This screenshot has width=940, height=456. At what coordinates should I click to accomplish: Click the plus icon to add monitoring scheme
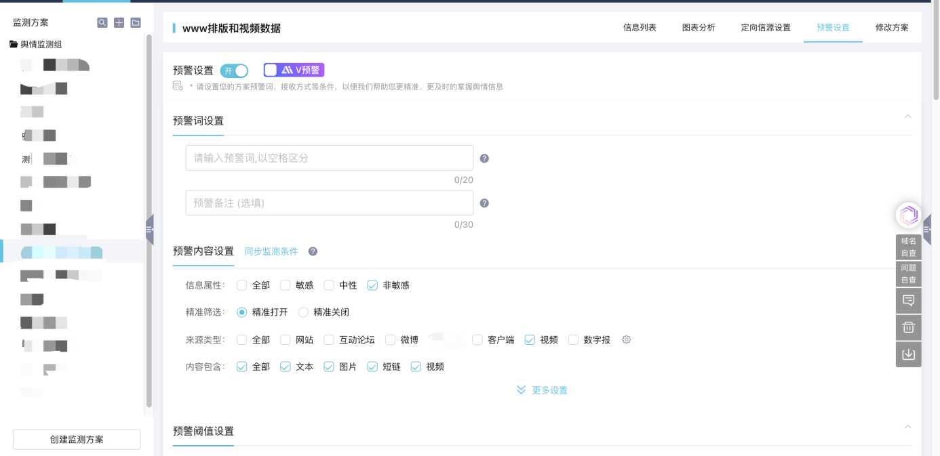click(119, 22)
